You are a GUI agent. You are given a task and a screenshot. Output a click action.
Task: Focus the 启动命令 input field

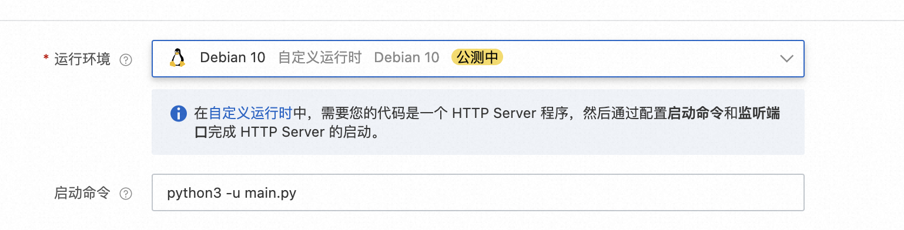point(478,192)
